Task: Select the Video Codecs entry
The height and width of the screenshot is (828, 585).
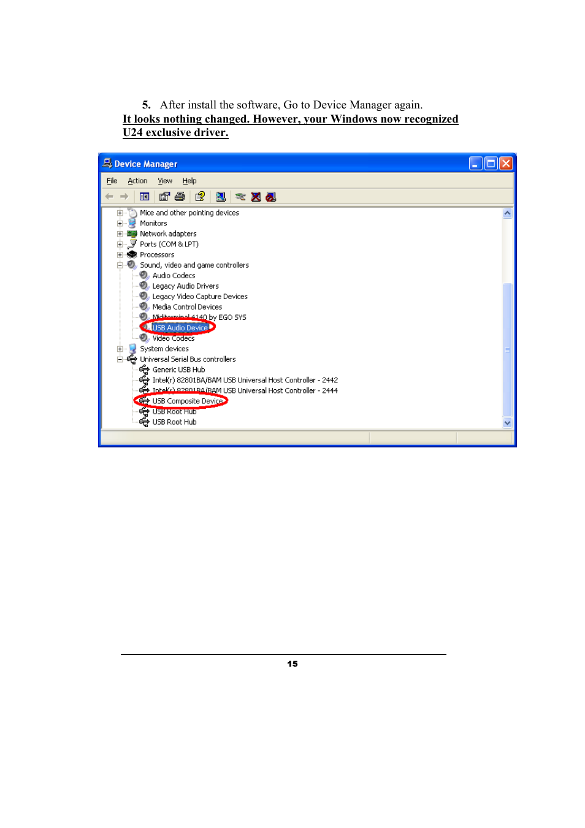Action: coord(174,338)
